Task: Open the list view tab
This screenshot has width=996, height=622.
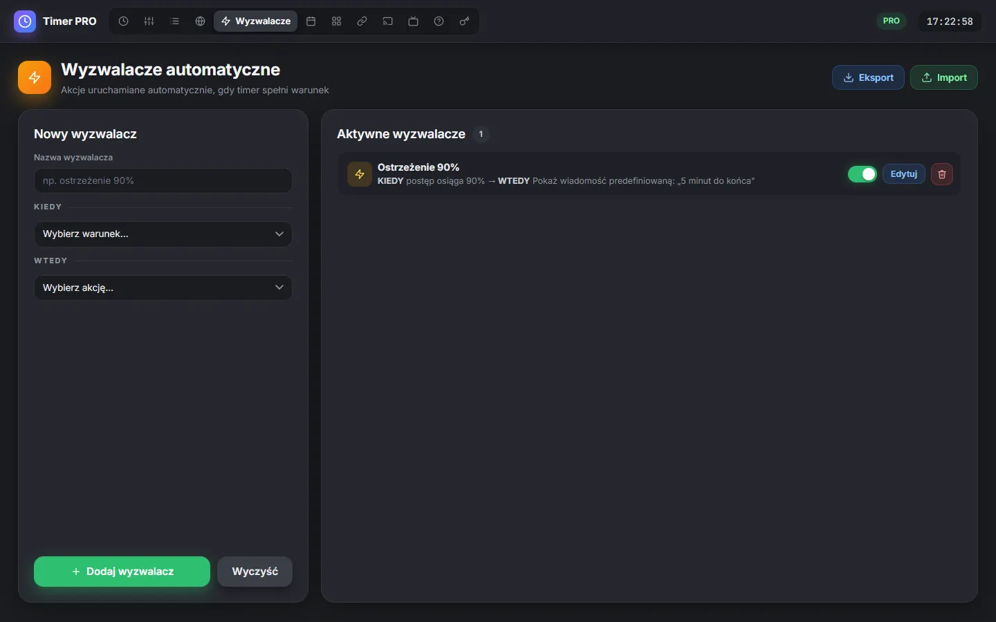Action: click(174, 21)
